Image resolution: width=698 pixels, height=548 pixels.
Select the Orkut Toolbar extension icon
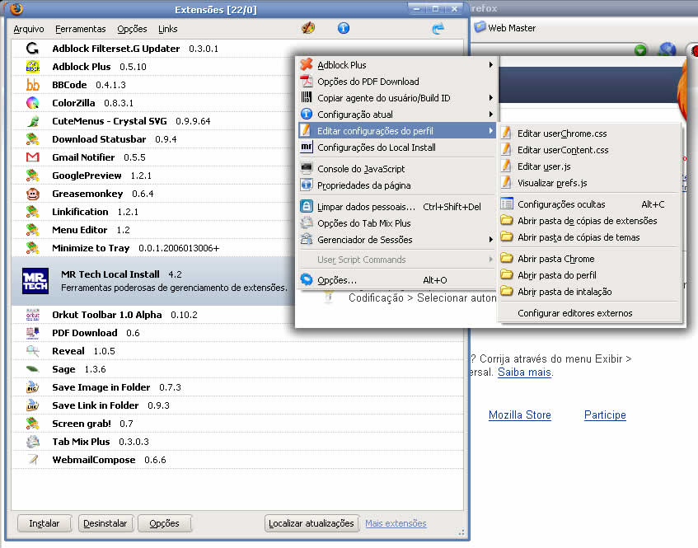[32, 315]
